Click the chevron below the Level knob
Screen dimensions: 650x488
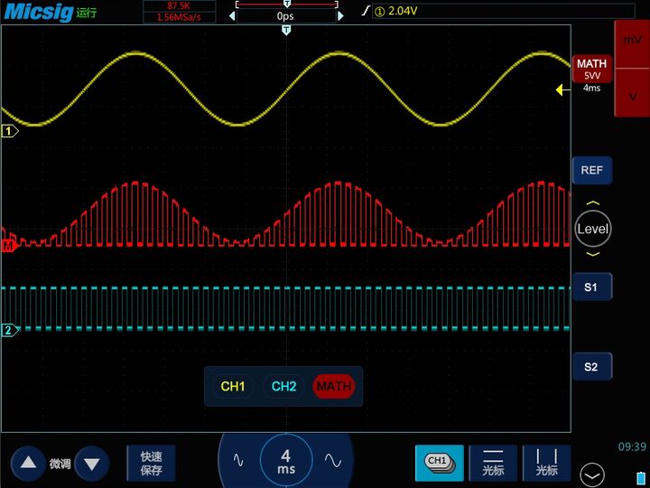[592, 254]
